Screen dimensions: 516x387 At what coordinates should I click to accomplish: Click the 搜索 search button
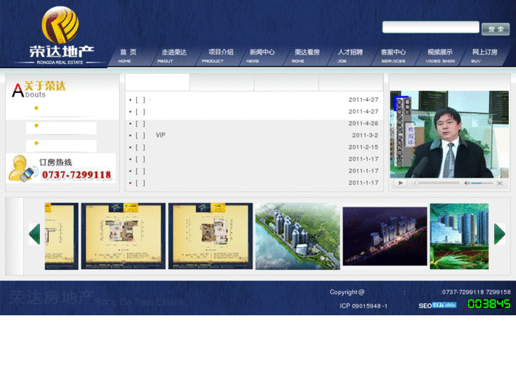click(495, 29)
